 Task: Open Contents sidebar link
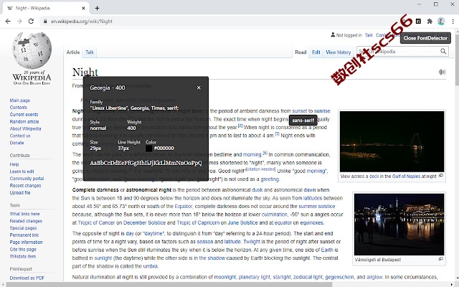tap(19, 108)
